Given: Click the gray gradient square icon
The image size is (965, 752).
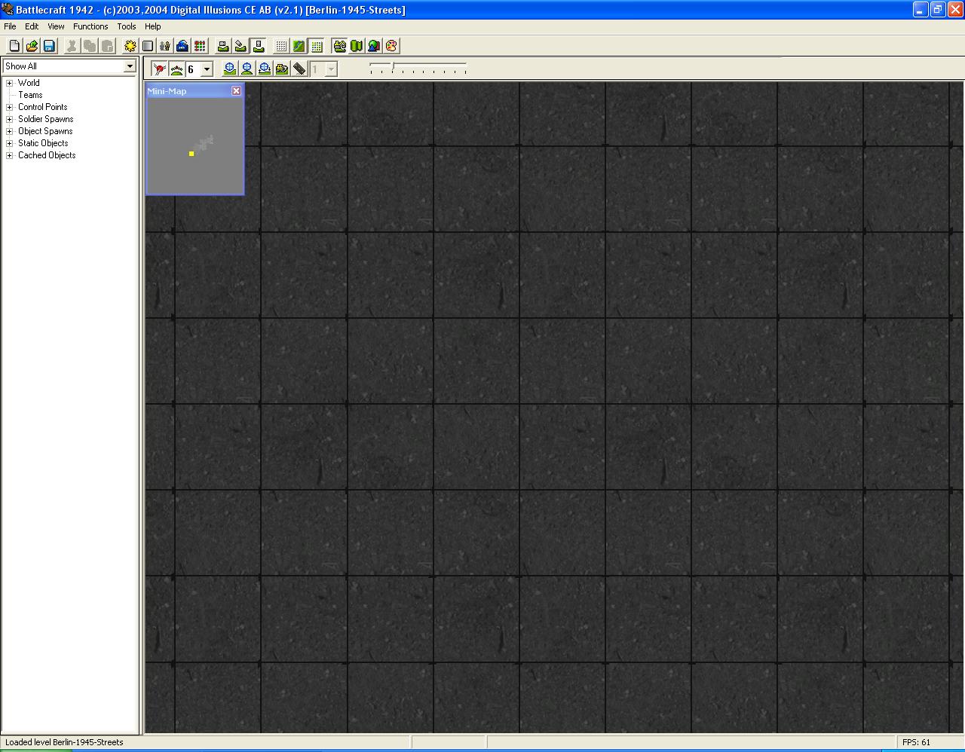Looking at the screenshot, I should tap(148, 46).
